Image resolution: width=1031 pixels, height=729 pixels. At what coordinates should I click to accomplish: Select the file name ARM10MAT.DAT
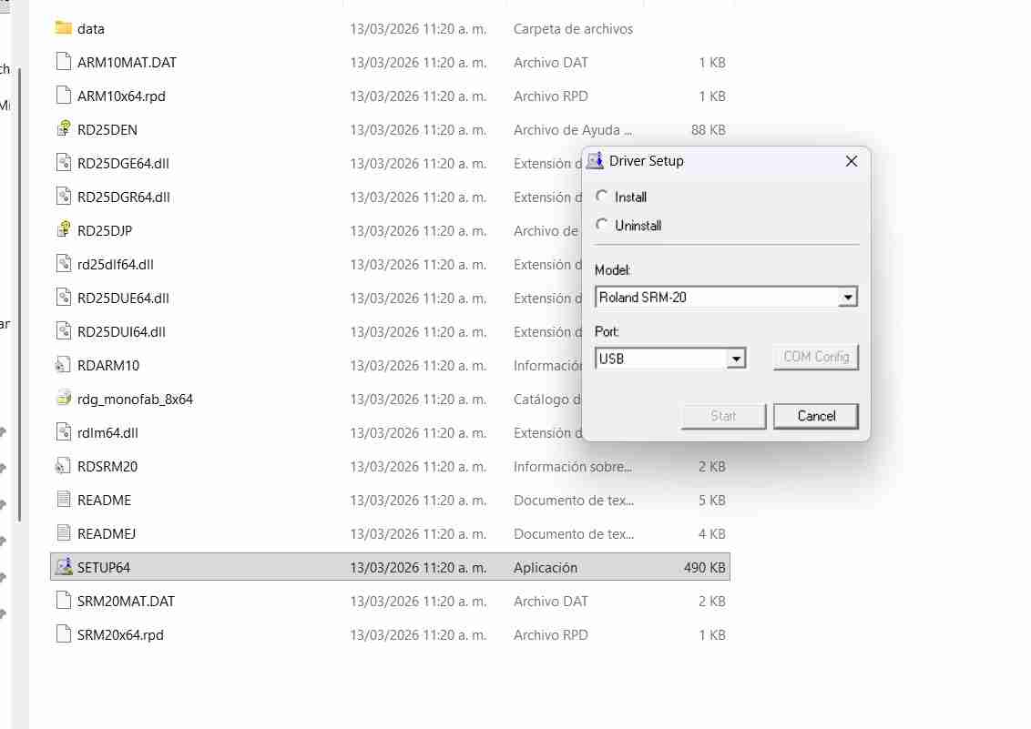tap(127, 63)
